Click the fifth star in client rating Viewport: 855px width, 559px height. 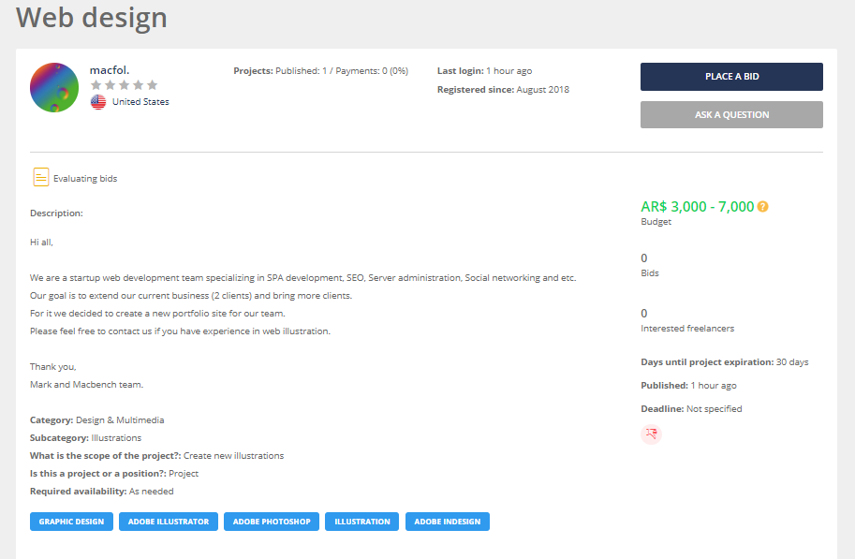click(x=153, y=85)
